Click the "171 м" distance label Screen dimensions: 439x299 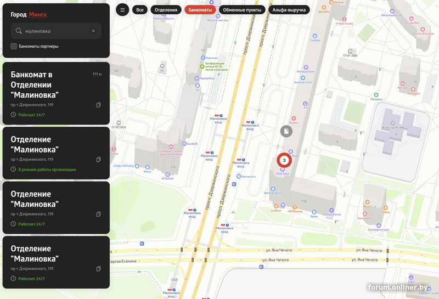[x=97, y=74]
